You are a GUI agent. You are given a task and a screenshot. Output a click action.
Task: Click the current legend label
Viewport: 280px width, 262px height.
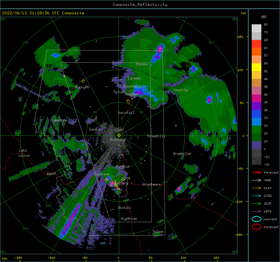270,219
